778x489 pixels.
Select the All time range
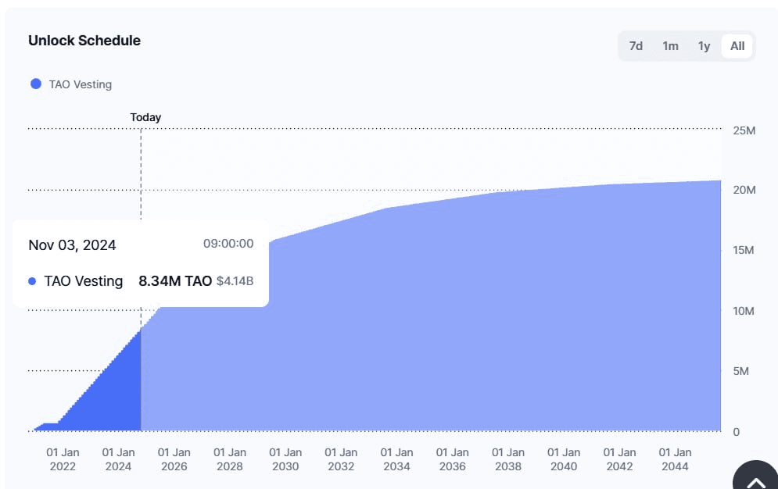tap(737, 46)
